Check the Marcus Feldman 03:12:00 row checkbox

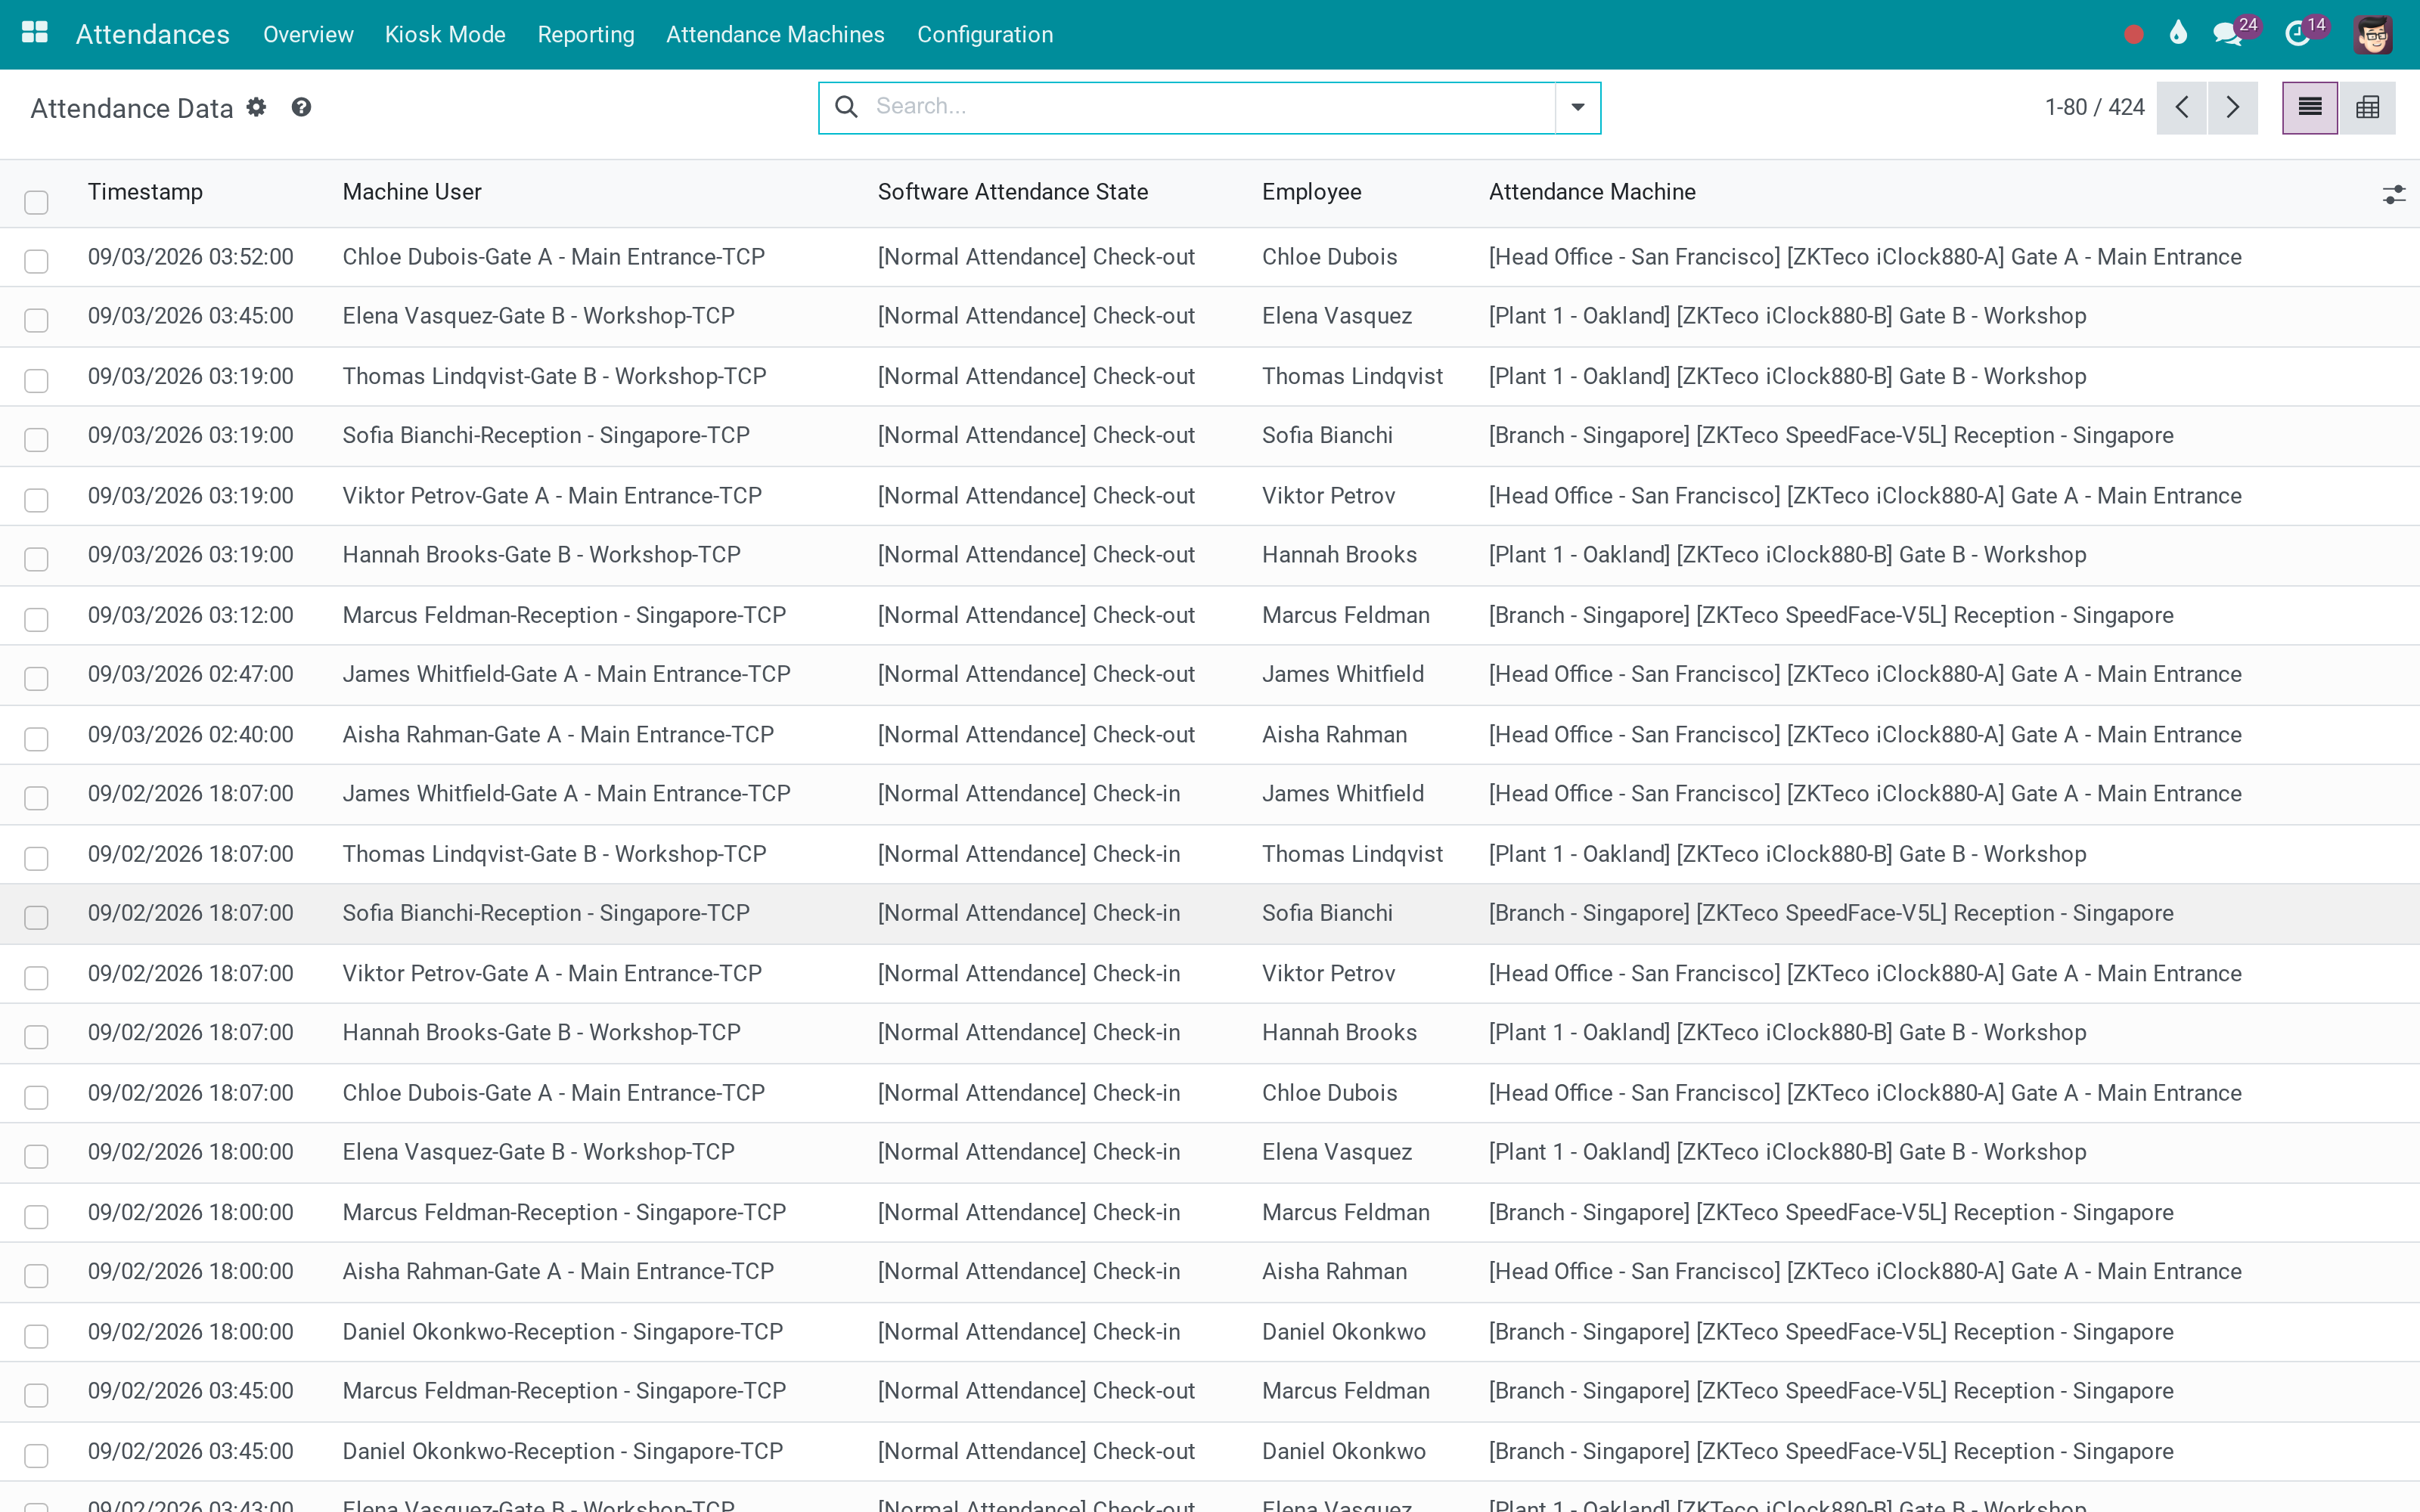pos(36,619)
